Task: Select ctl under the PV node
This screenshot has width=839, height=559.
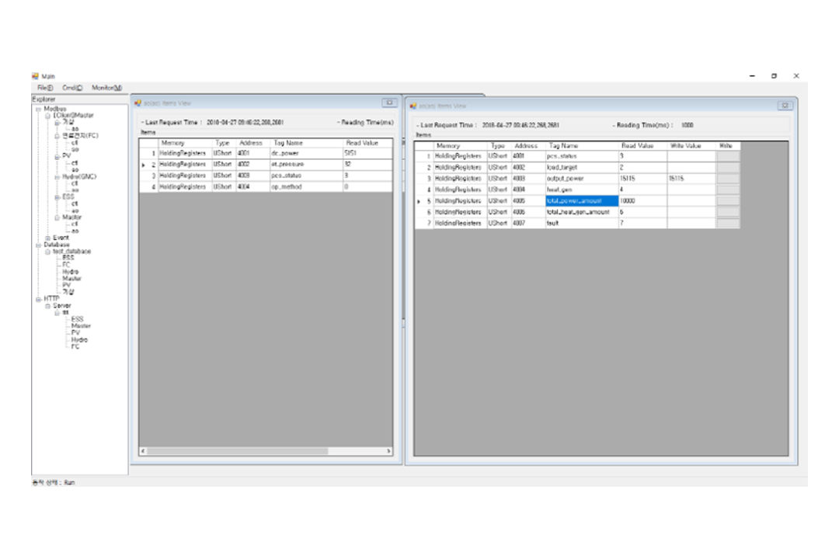Action: [x=75, y=163]
